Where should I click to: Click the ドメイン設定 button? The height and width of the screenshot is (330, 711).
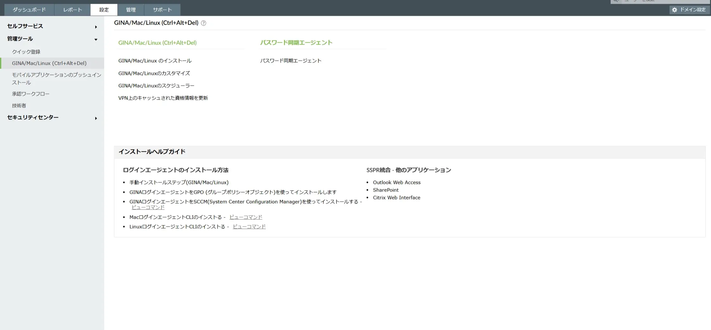689,10
